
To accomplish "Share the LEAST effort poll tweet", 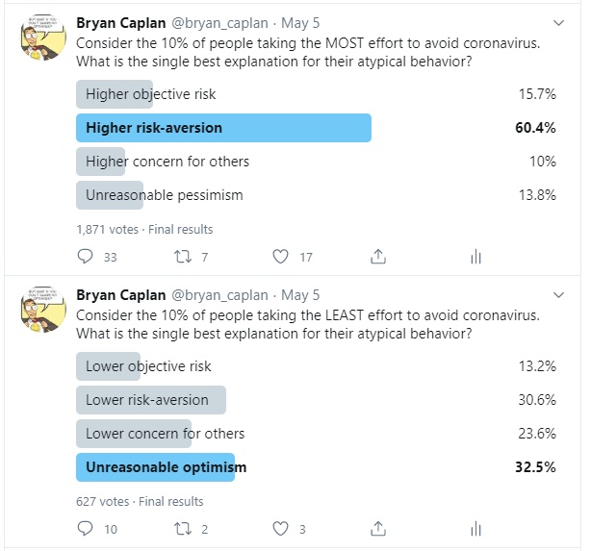I will (378, 529).
